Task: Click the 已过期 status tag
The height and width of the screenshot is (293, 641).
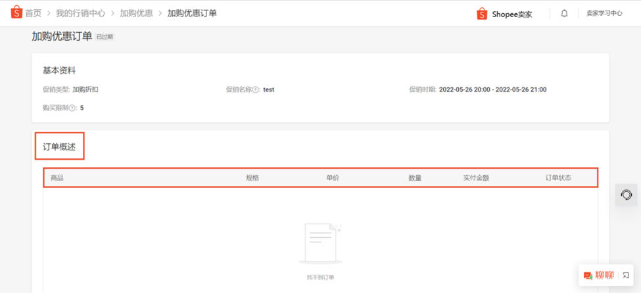Action: click(x=105, y=37)
